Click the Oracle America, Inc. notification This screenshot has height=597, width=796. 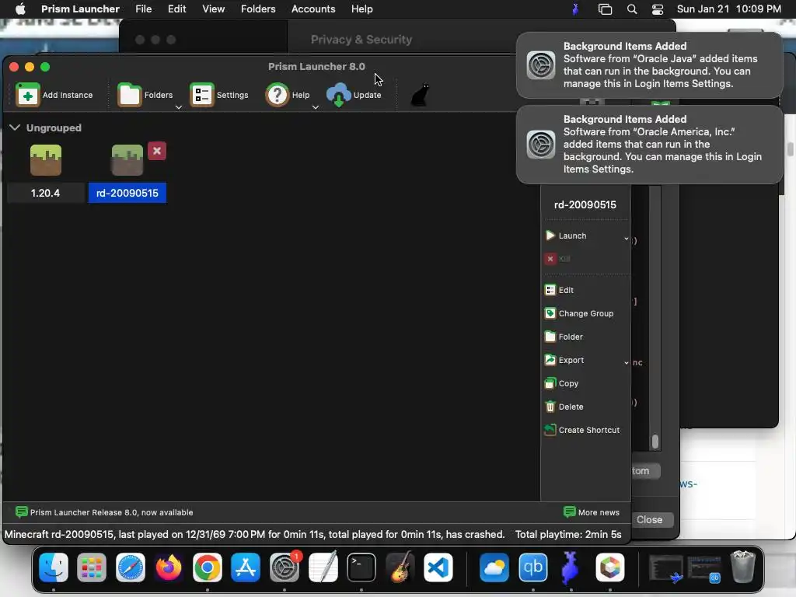pos(649,144)
